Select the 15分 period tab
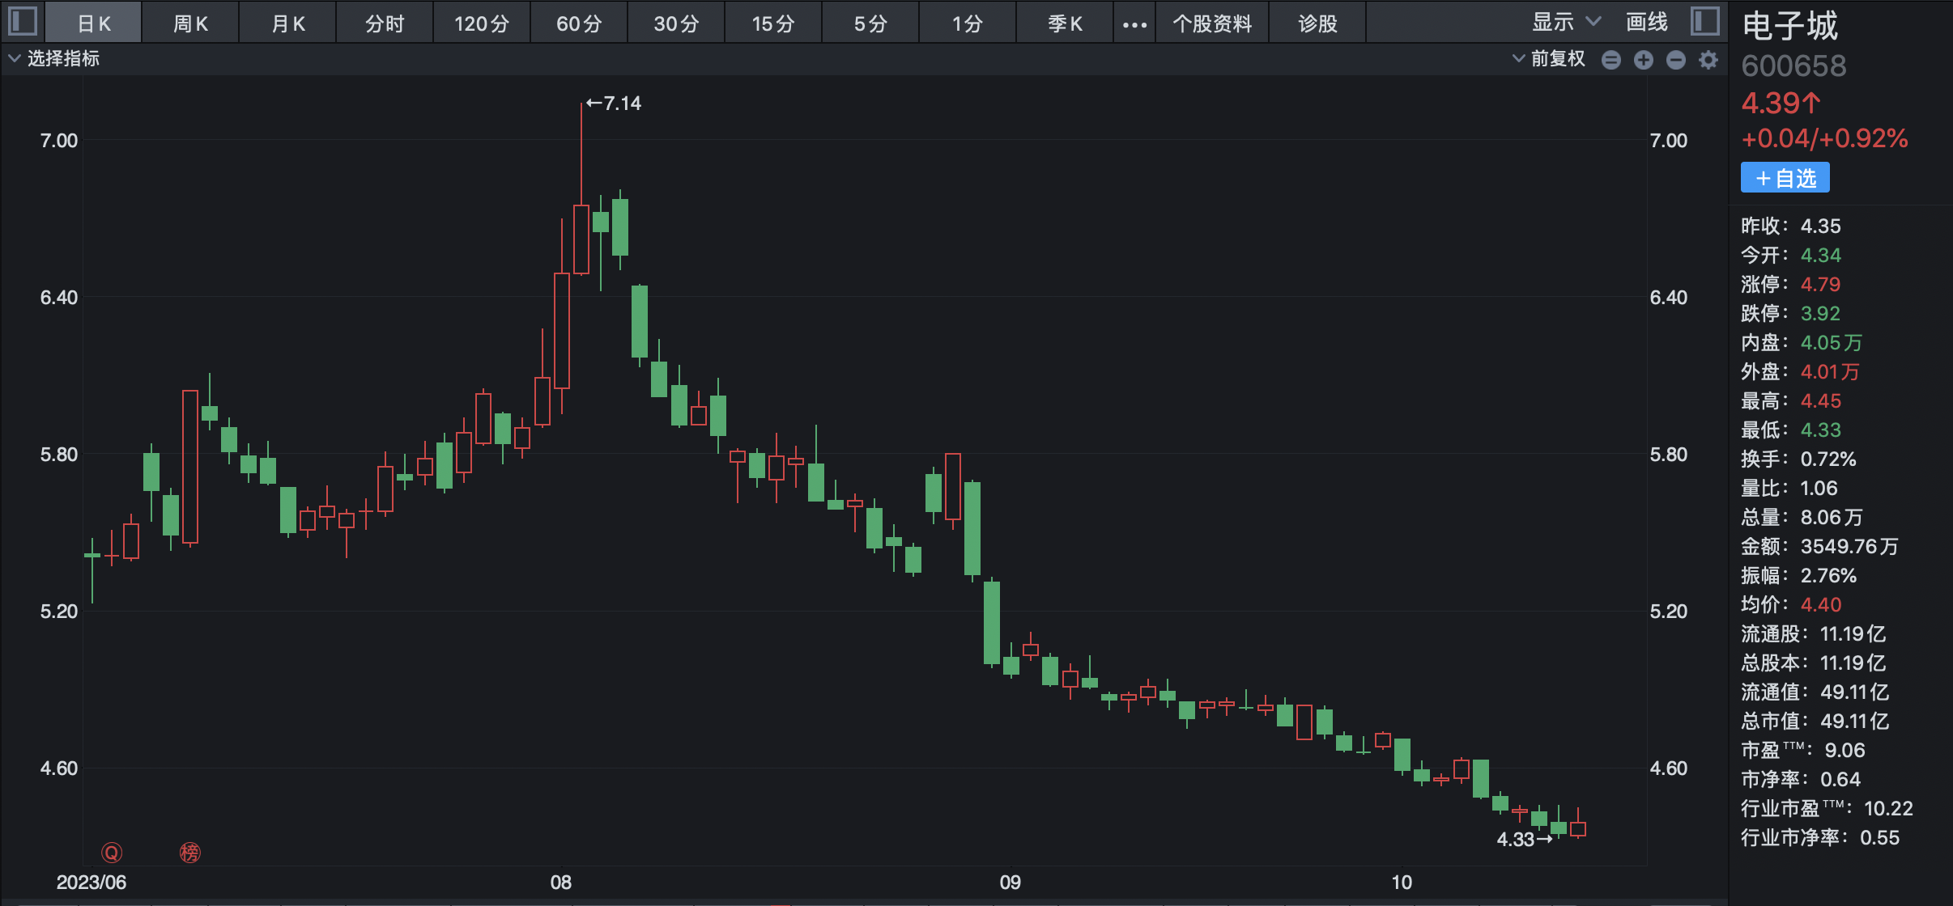Image resolution: width=1953 pixels, height=906 pixels. coord(773,24)
